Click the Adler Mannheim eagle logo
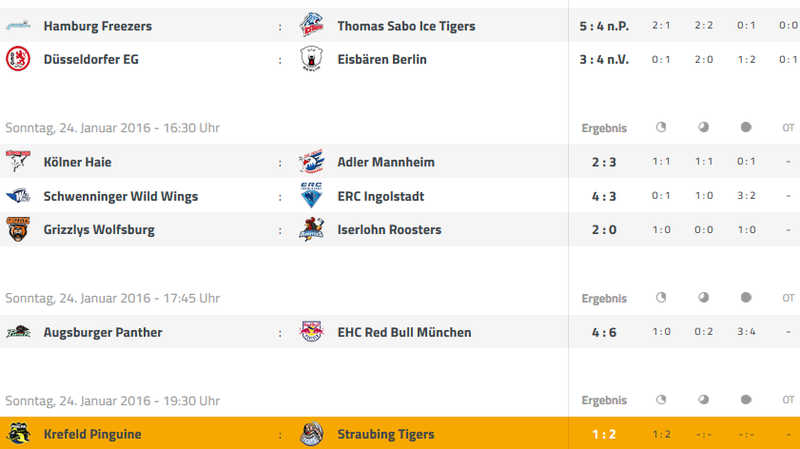This screenshot has width=800, height=449. 311,162
